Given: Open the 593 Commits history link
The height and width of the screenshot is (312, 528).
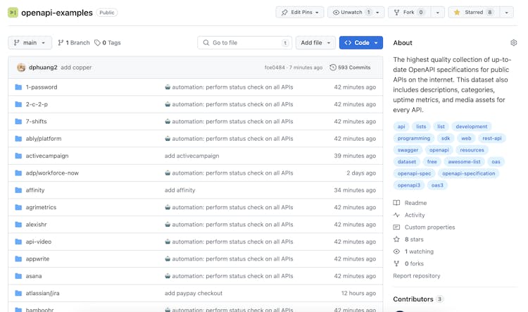Looking at the screenshot, I should tap(350, 68).
